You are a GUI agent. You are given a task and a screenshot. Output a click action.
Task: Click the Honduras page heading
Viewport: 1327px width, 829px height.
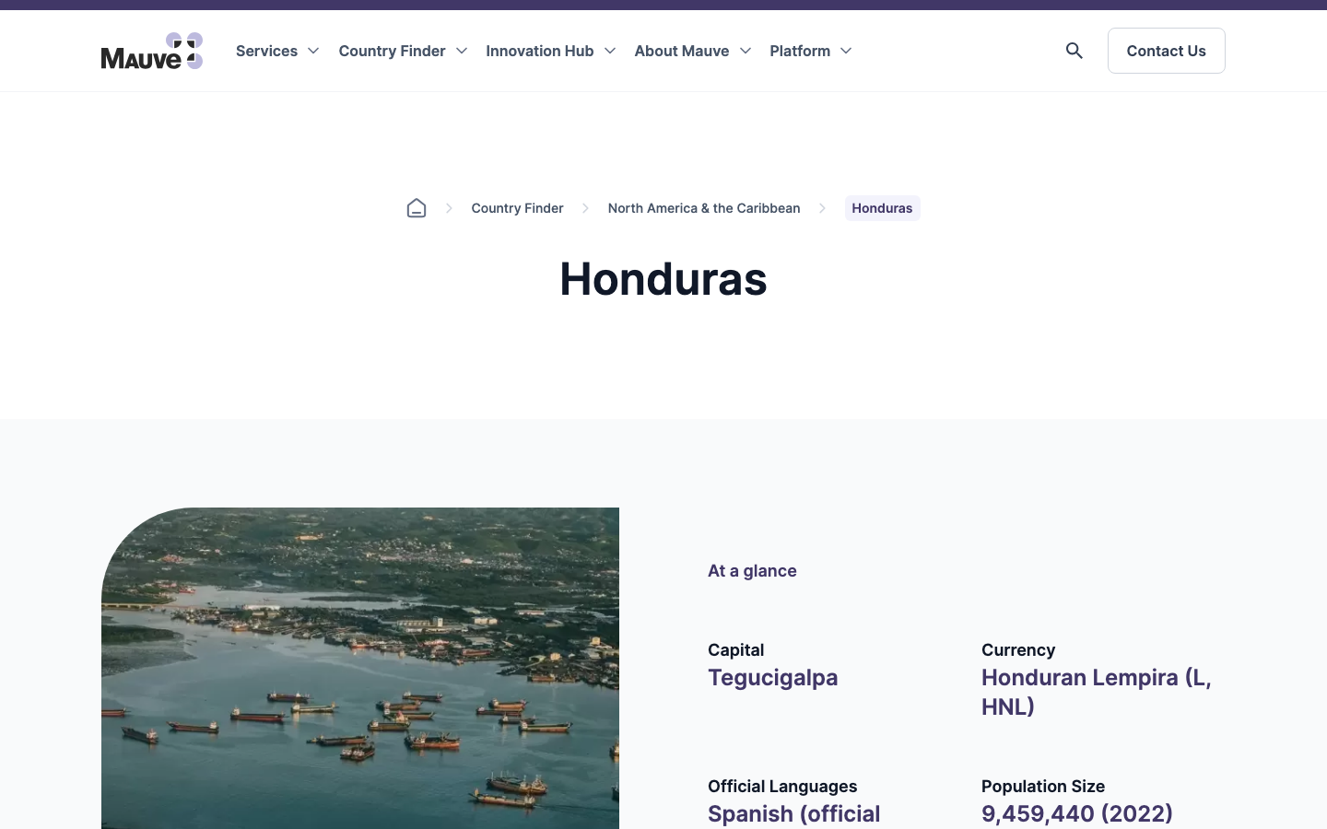tap(663, 278)
